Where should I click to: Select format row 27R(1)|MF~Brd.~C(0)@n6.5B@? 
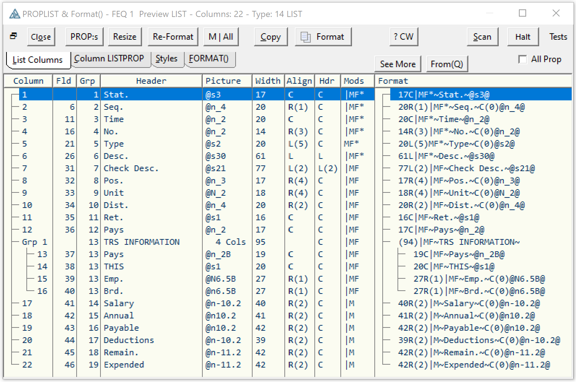click(x=480, y=291)
